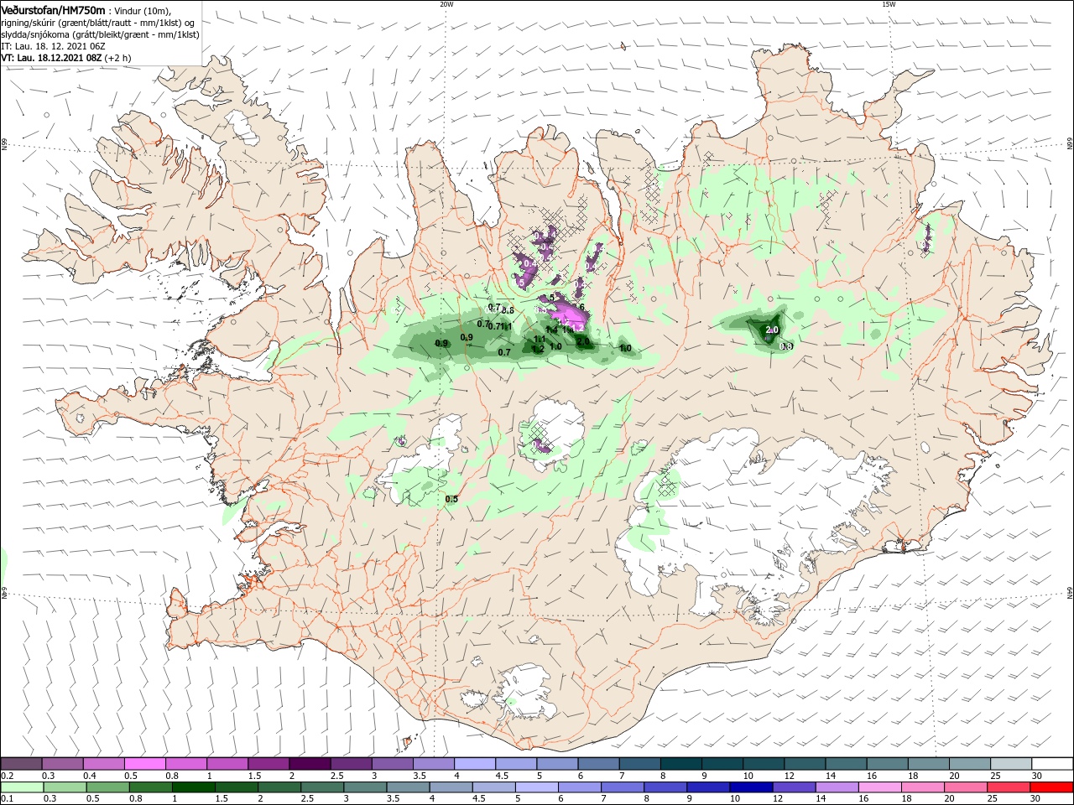Click the '0.5' precipitation value south of the glacier
This screenshot has width=1074, height=805.
(451, 499)
